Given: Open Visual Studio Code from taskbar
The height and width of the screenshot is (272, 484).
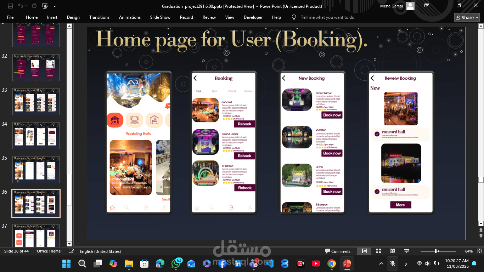Looking at the screenshot, I should point(269,263).
